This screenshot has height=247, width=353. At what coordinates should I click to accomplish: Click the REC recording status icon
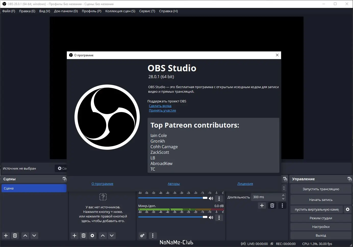(272, 244)
